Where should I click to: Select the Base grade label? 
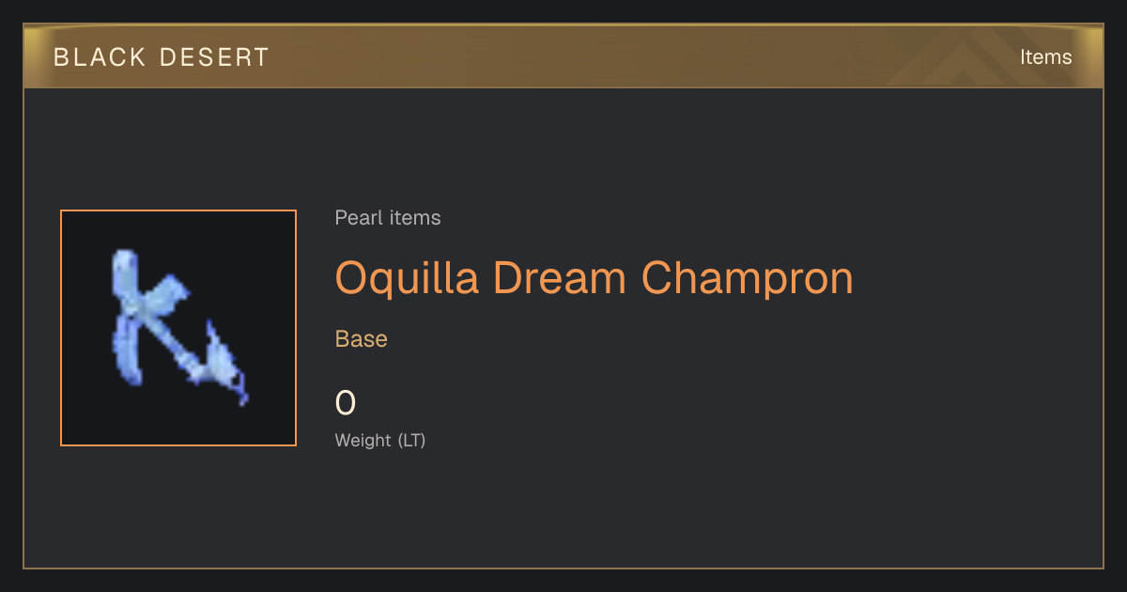coord(362,338)
